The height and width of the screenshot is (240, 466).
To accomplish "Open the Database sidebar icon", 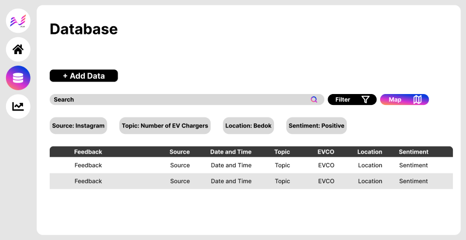I will [x=18, y=78].
